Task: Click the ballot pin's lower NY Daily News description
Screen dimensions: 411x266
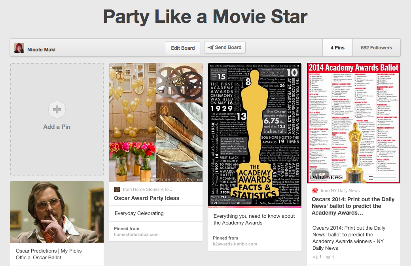Action: pyautogui.click(x=349, y=238)
